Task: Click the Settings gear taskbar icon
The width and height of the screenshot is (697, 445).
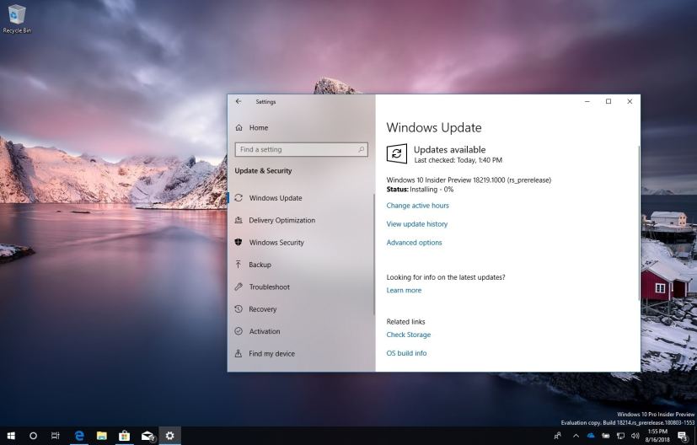Action: click(x=169, y=436)
